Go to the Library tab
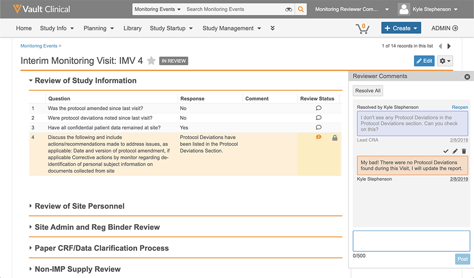Image resolution: width=474 pixels, height=278 pixels. tap(132, 28)
